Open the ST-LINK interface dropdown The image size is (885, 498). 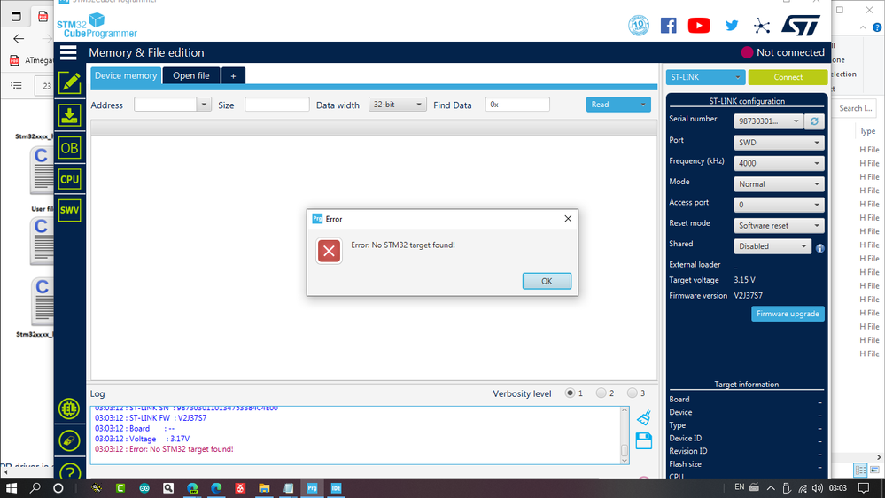(x=705, y=77)
